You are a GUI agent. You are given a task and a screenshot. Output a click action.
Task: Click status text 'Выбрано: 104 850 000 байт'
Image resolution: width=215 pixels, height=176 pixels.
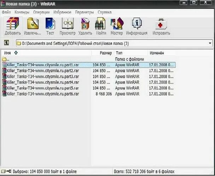pos(45,171)
